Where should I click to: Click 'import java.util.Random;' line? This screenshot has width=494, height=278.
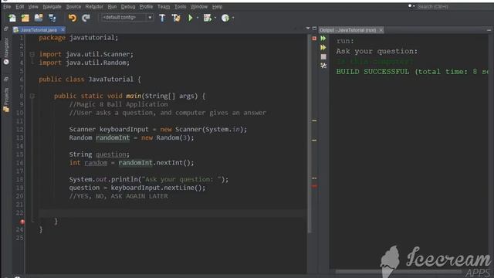84,63
